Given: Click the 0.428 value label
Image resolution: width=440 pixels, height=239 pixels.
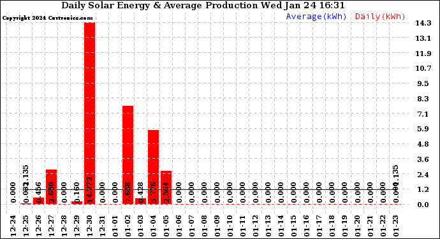Looking at the screenshot, I should [x=140, y=192].
